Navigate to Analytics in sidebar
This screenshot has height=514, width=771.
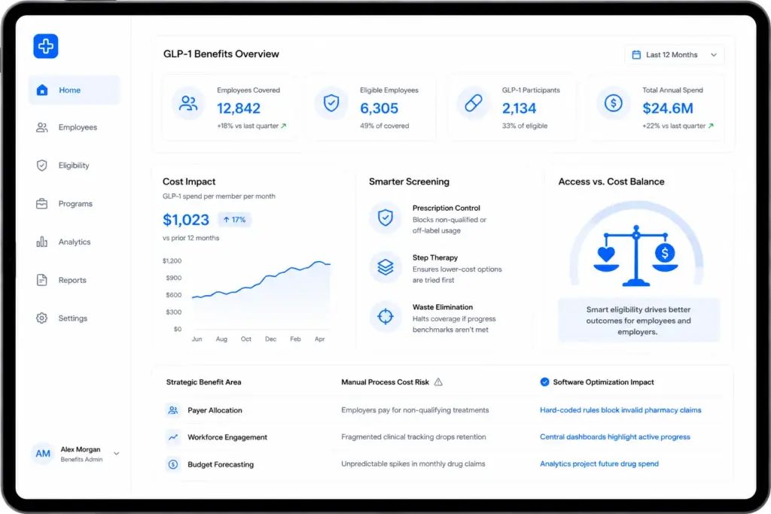coord(75,242)
